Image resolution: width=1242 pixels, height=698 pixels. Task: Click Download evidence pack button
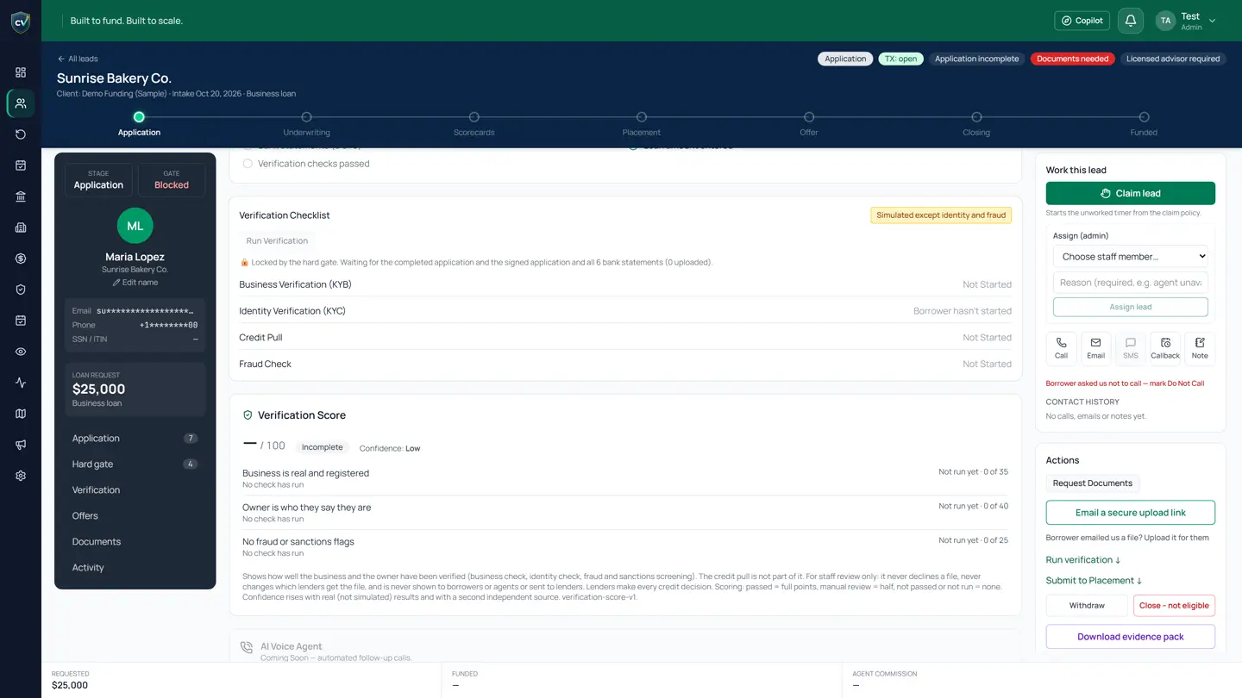click(x=1131, y=637)
